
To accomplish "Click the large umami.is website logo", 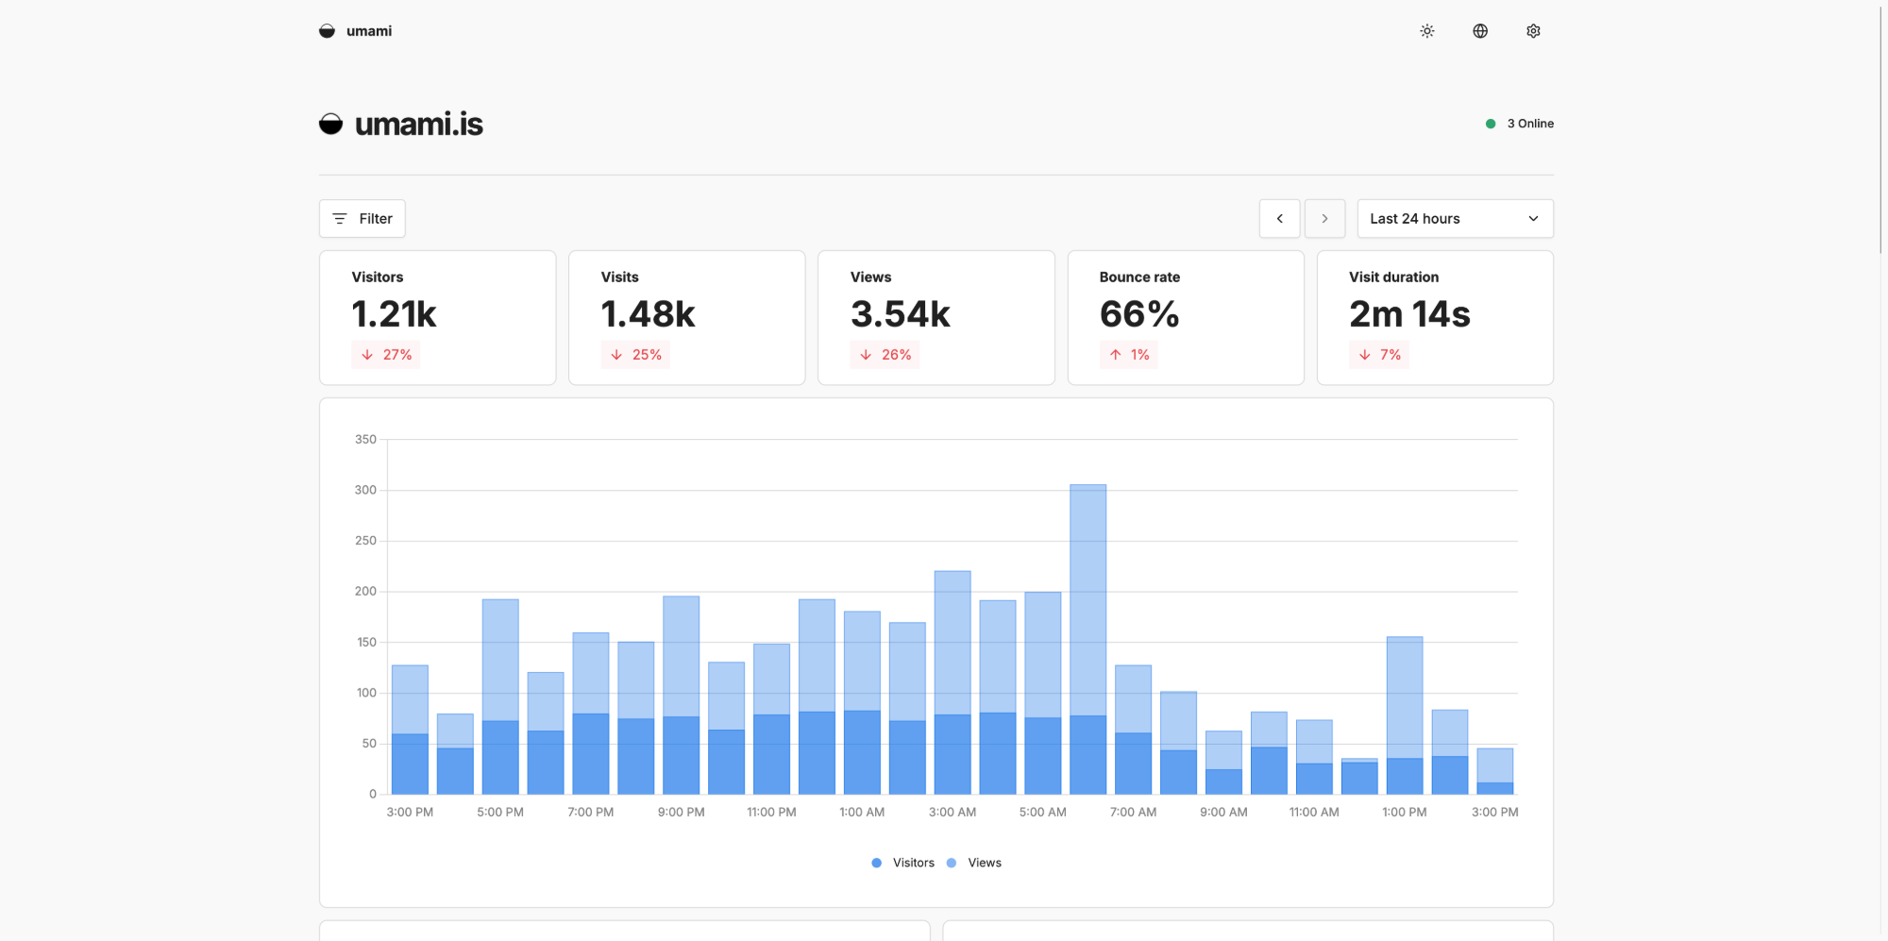I will pos(330,124).
